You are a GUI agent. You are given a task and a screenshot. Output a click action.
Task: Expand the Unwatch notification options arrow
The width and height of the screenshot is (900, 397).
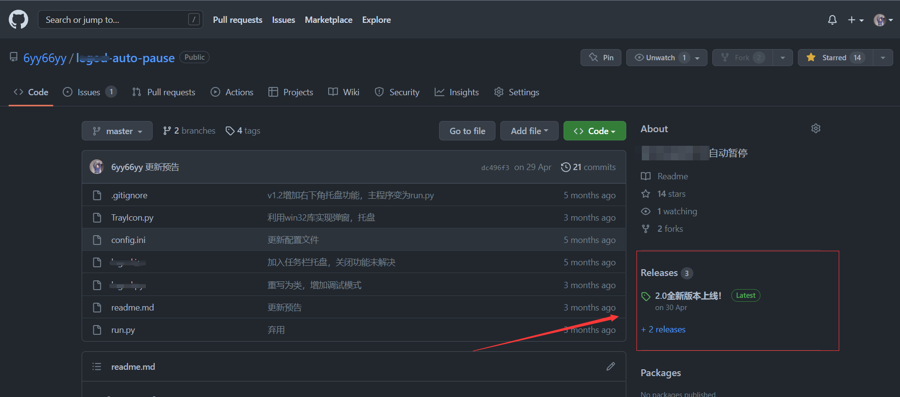point(698,58)
